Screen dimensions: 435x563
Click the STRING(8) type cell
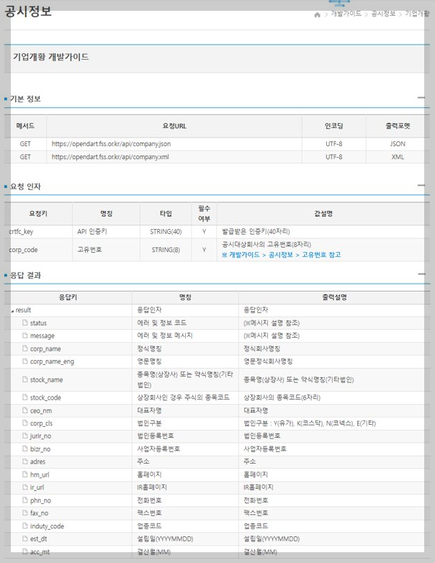click(166, 250)
